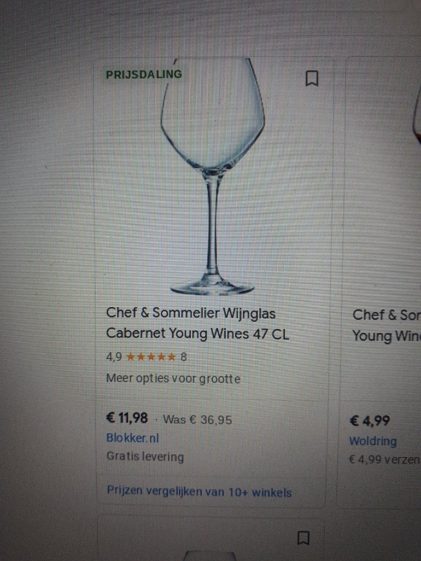Visit the Blokker.nl store link
421x561 pixels.
click(133, 439)
